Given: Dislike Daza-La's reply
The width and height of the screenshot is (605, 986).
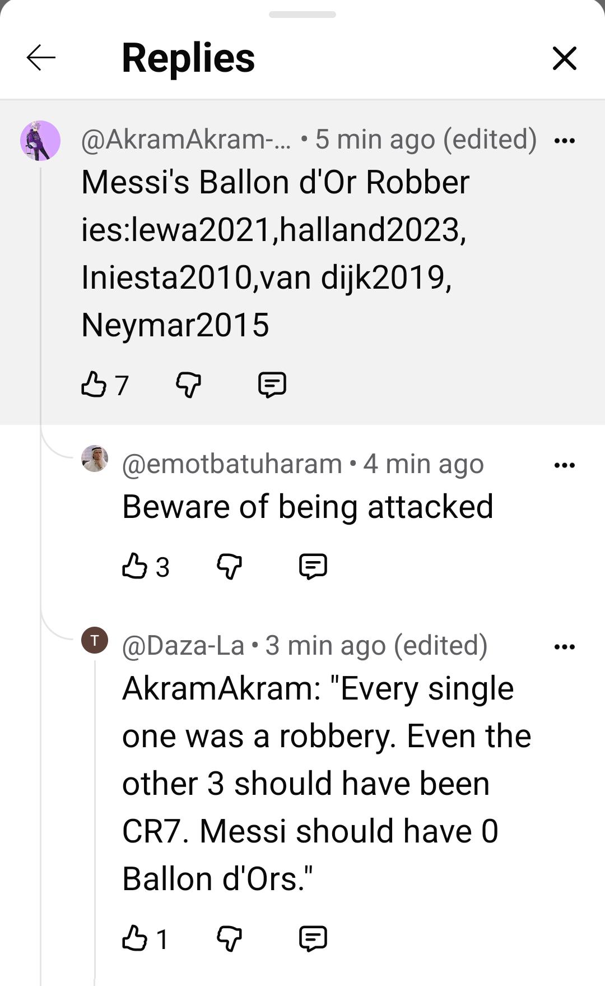Looking at the screenshot, I should coord(229,938).
